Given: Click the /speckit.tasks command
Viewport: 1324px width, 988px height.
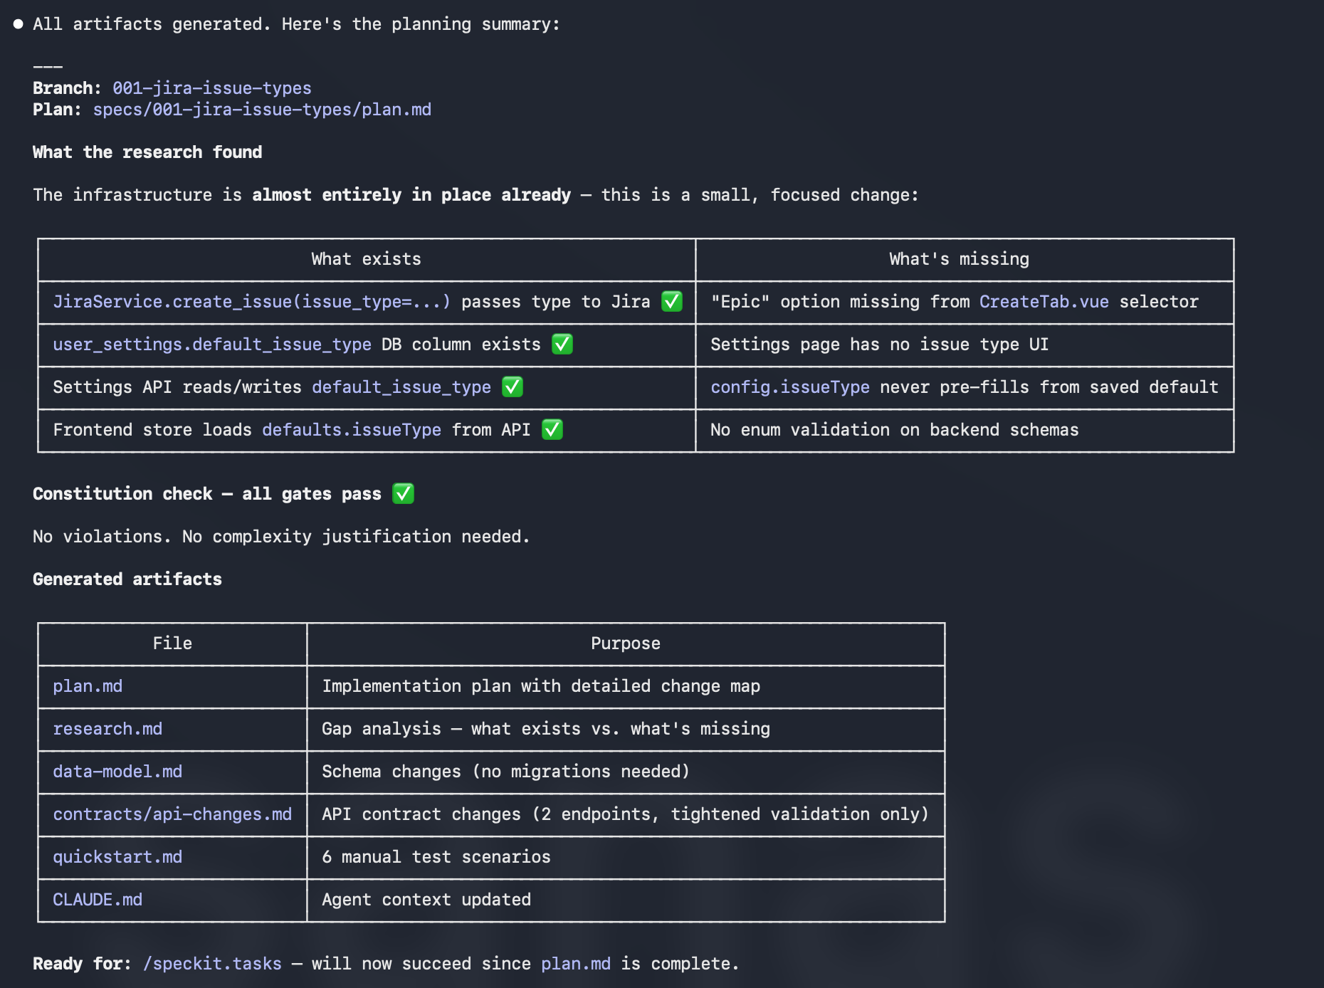Looking at the screenshot, I should tap(212, 964).
